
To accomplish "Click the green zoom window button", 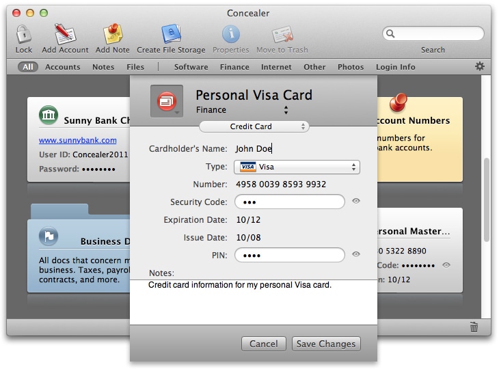I will 44,13.
